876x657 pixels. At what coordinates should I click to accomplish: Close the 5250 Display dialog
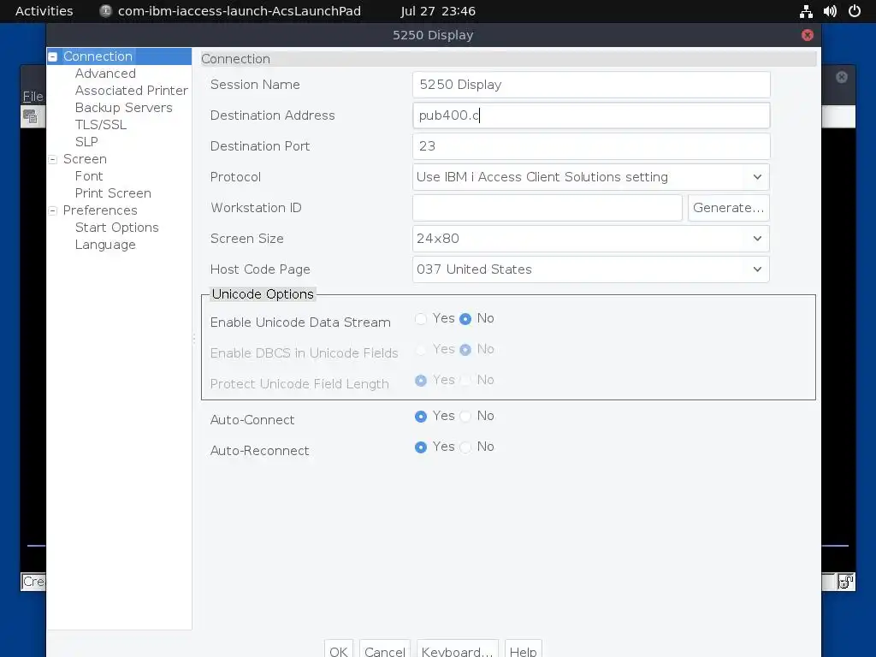[x=808, y=35]
